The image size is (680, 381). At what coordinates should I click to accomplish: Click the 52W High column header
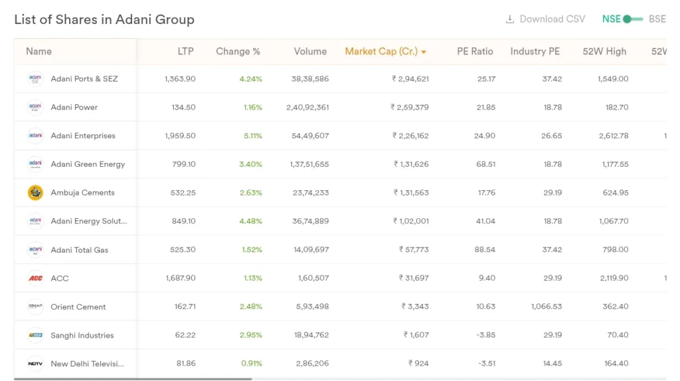(x=605, y=51)
